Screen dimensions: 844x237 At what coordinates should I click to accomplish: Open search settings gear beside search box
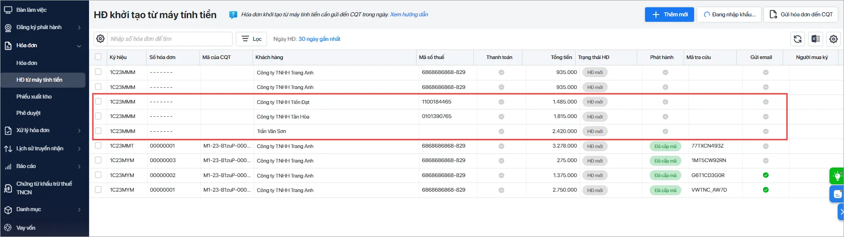point(100,39)
